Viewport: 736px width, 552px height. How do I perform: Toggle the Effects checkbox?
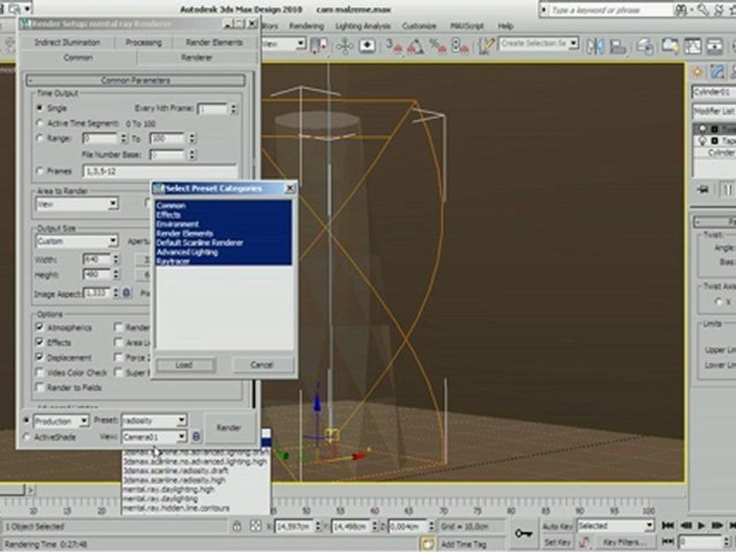[40, 342]
